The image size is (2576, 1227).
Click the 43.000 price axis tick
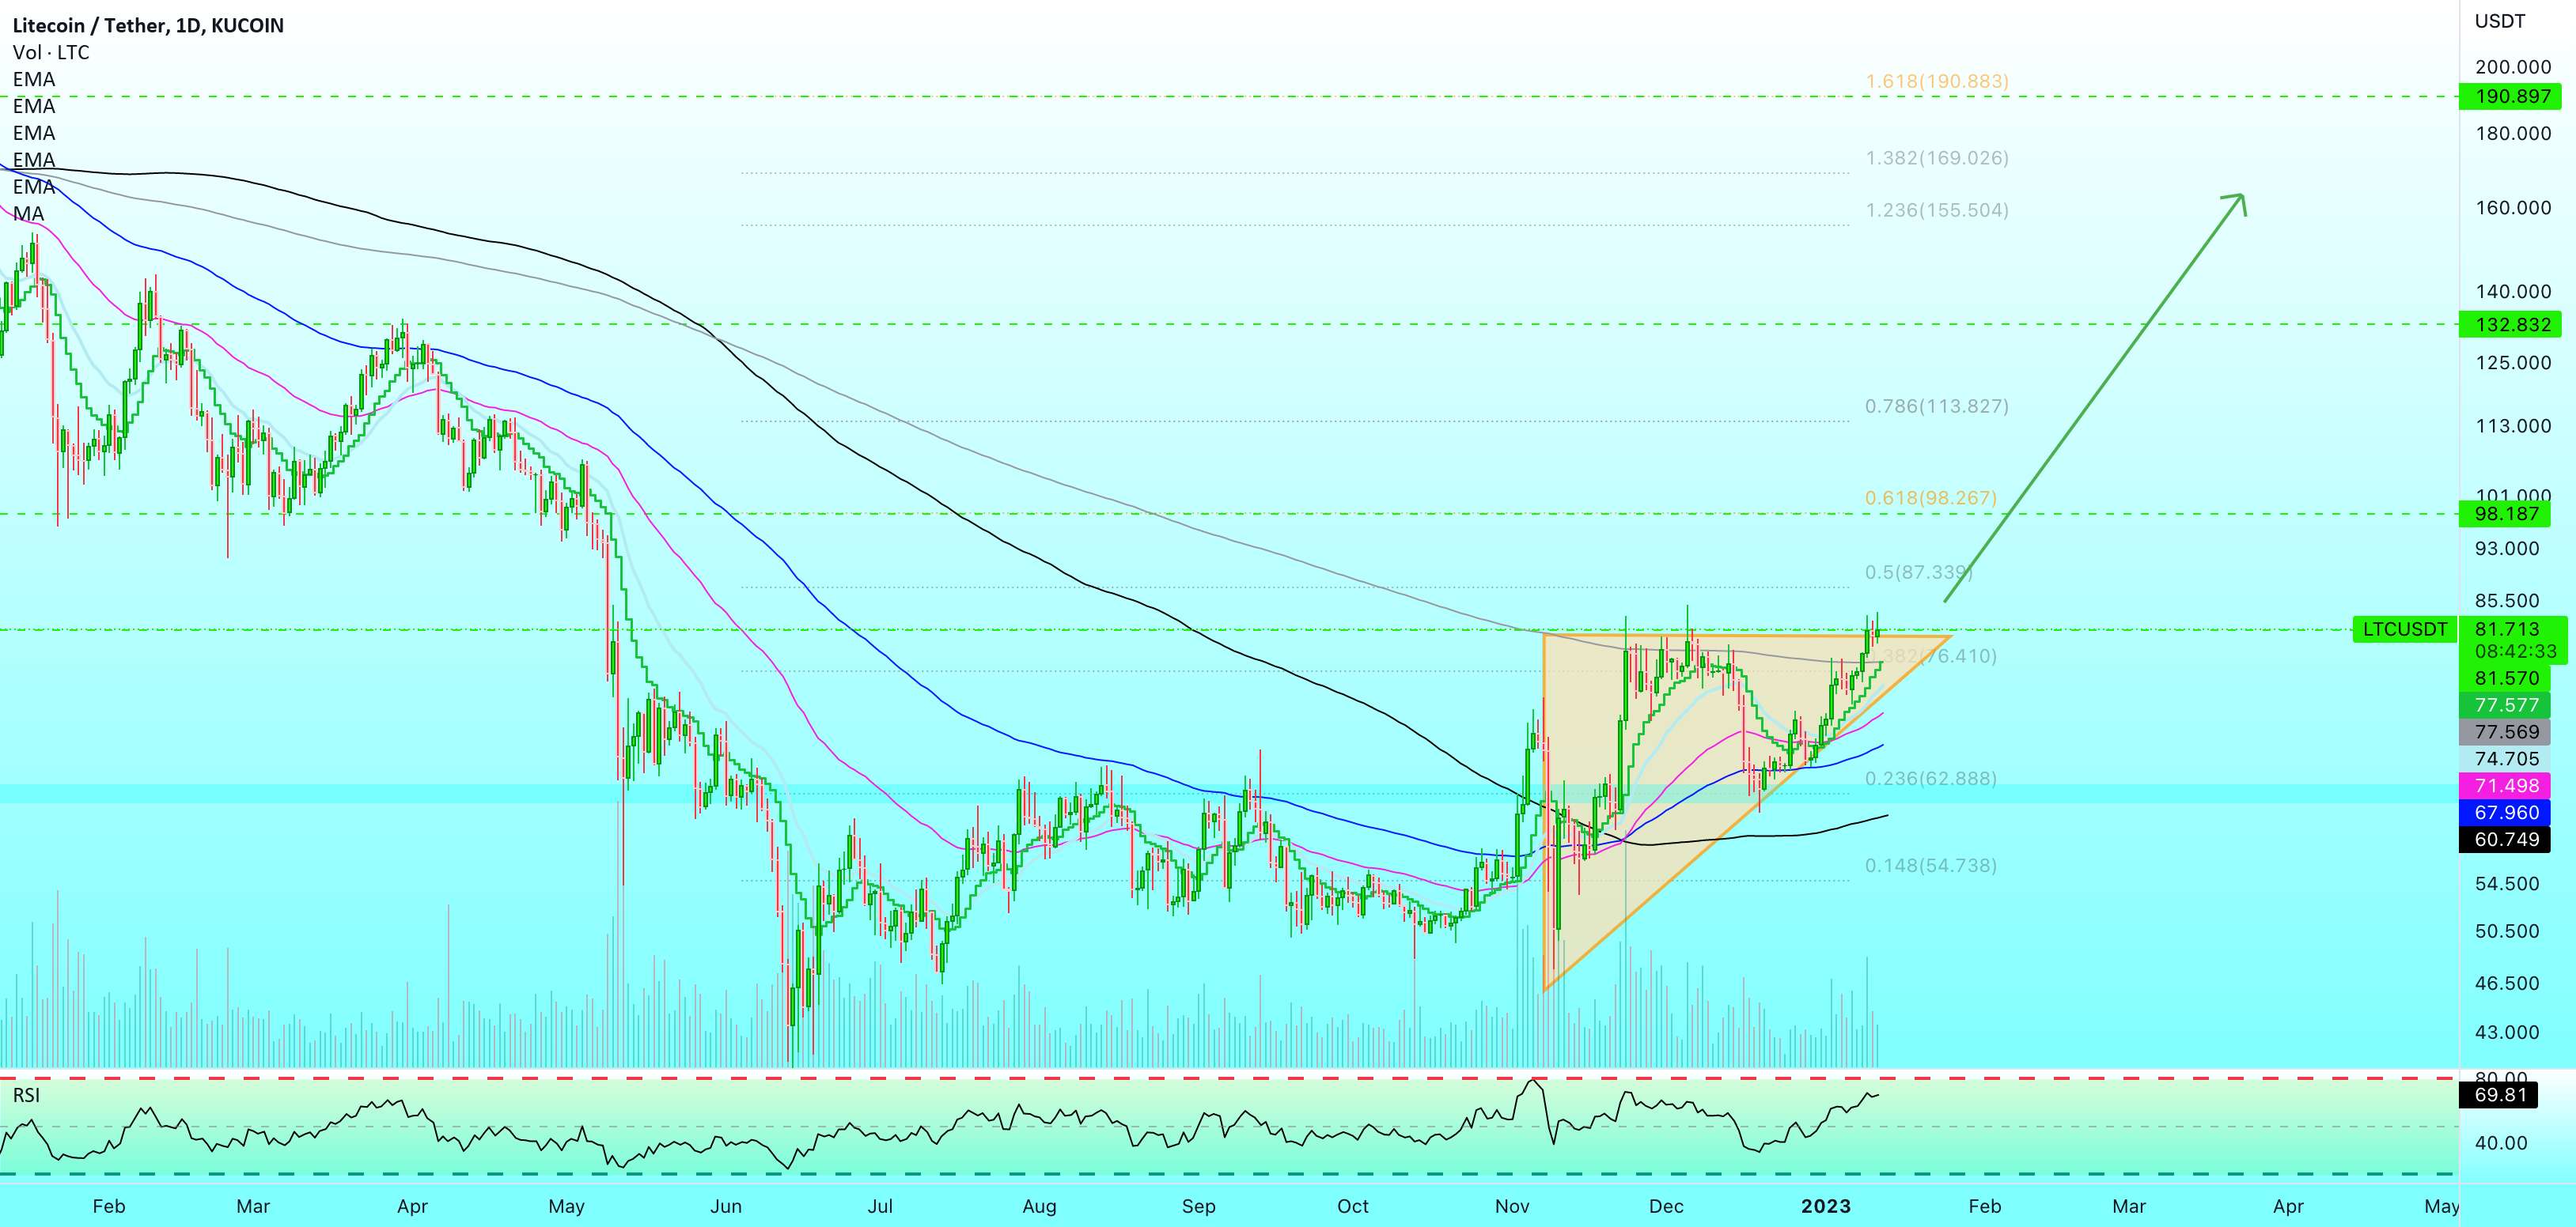pyautogui.click(x=2506, y=1033)
